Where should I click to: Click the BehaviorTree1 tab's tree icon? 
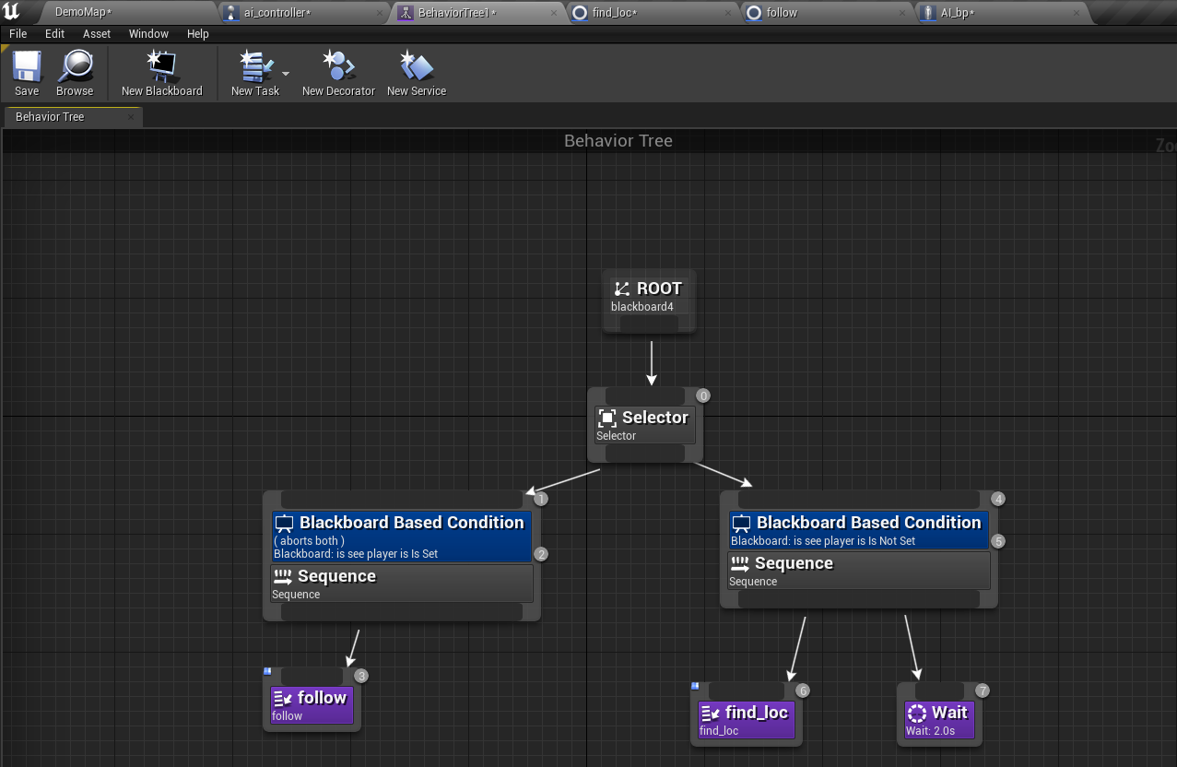[406, 13]
